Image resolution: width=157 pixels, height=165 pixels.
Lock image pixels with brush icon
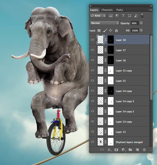coord(105,30)
